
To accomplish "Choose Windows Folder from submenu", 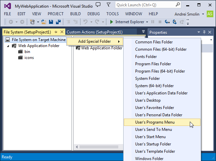I will click(162, 158).
